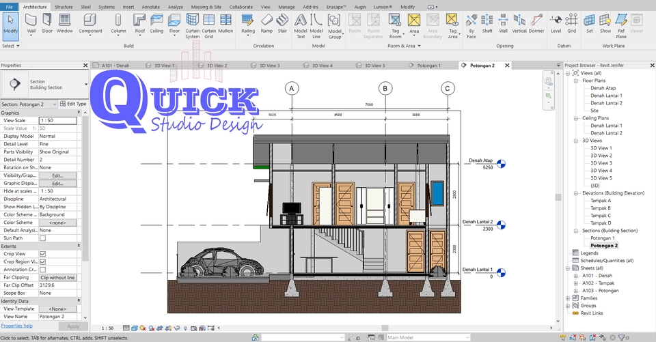656x342 pixels.
Task: Expand the Room & Area panel dropdown
Action: tap(404, 46)
